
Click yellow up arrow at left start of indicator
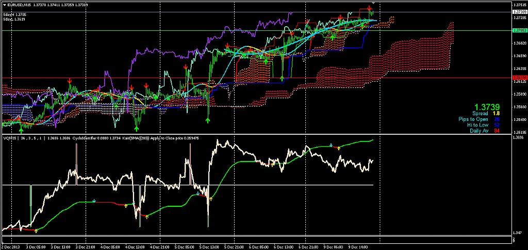coord(37,230)
